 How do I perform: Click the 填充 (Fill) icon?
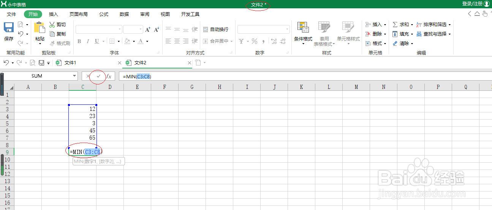[x=395, y=34]
